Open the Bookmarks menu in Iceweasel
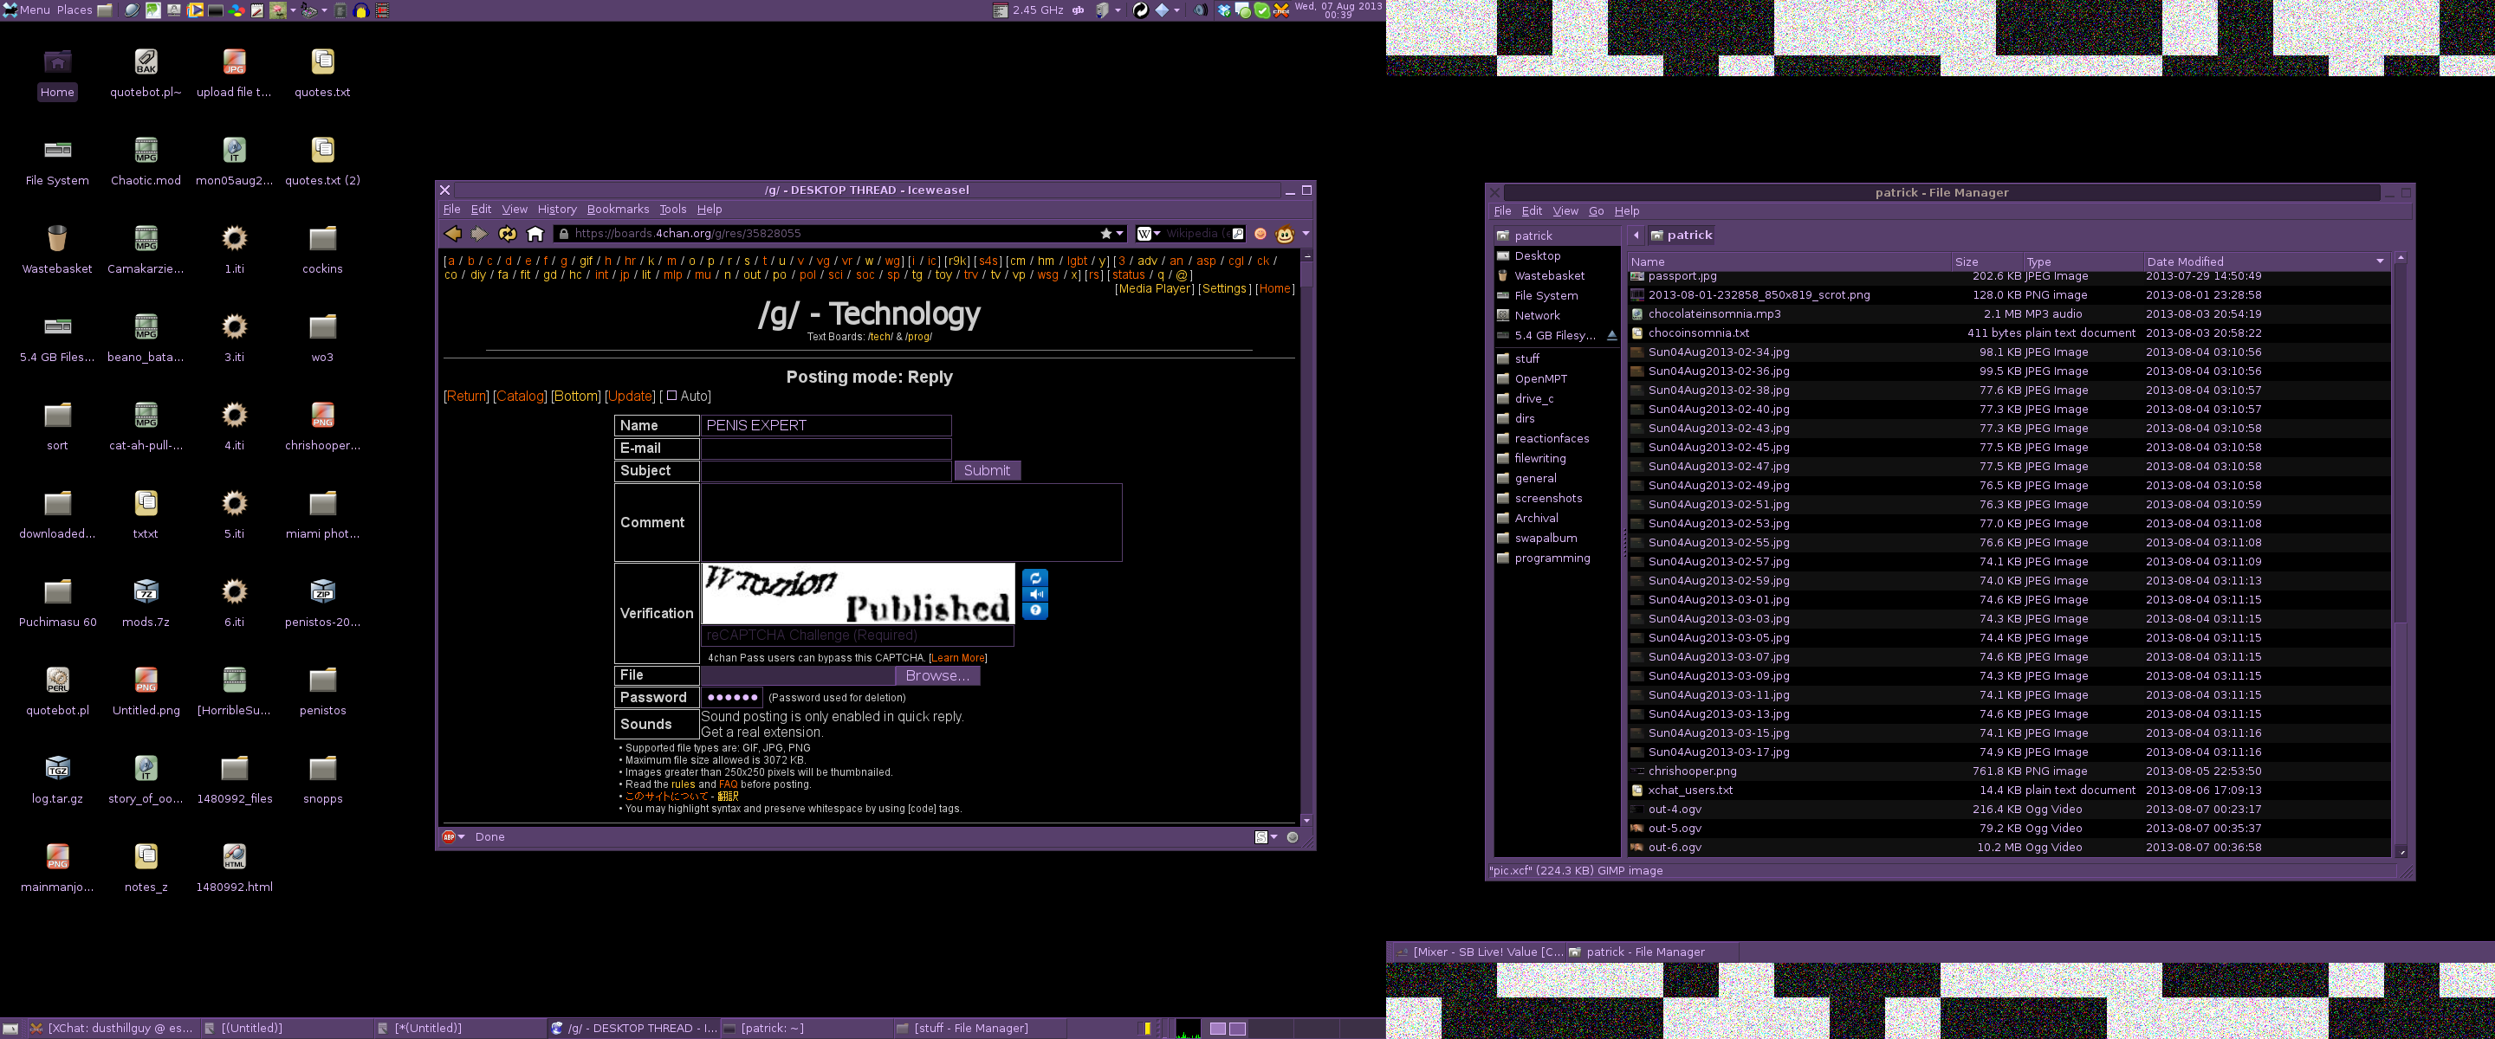The height and width of the screenshot is (1039, 2495). [x=618, y=210]
